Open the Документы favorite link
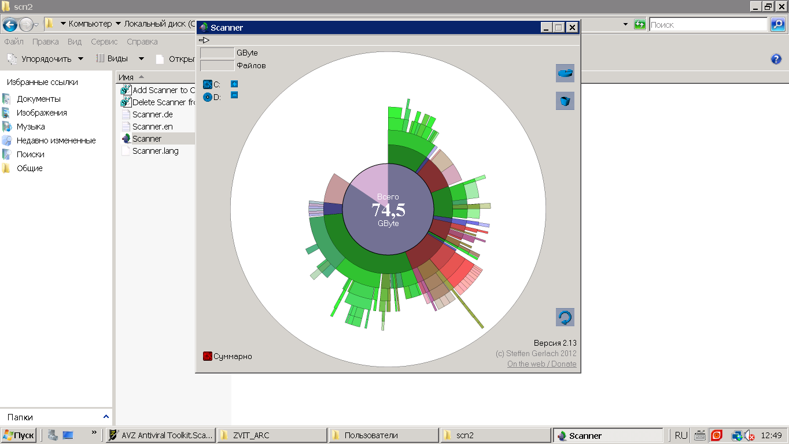 39,99
